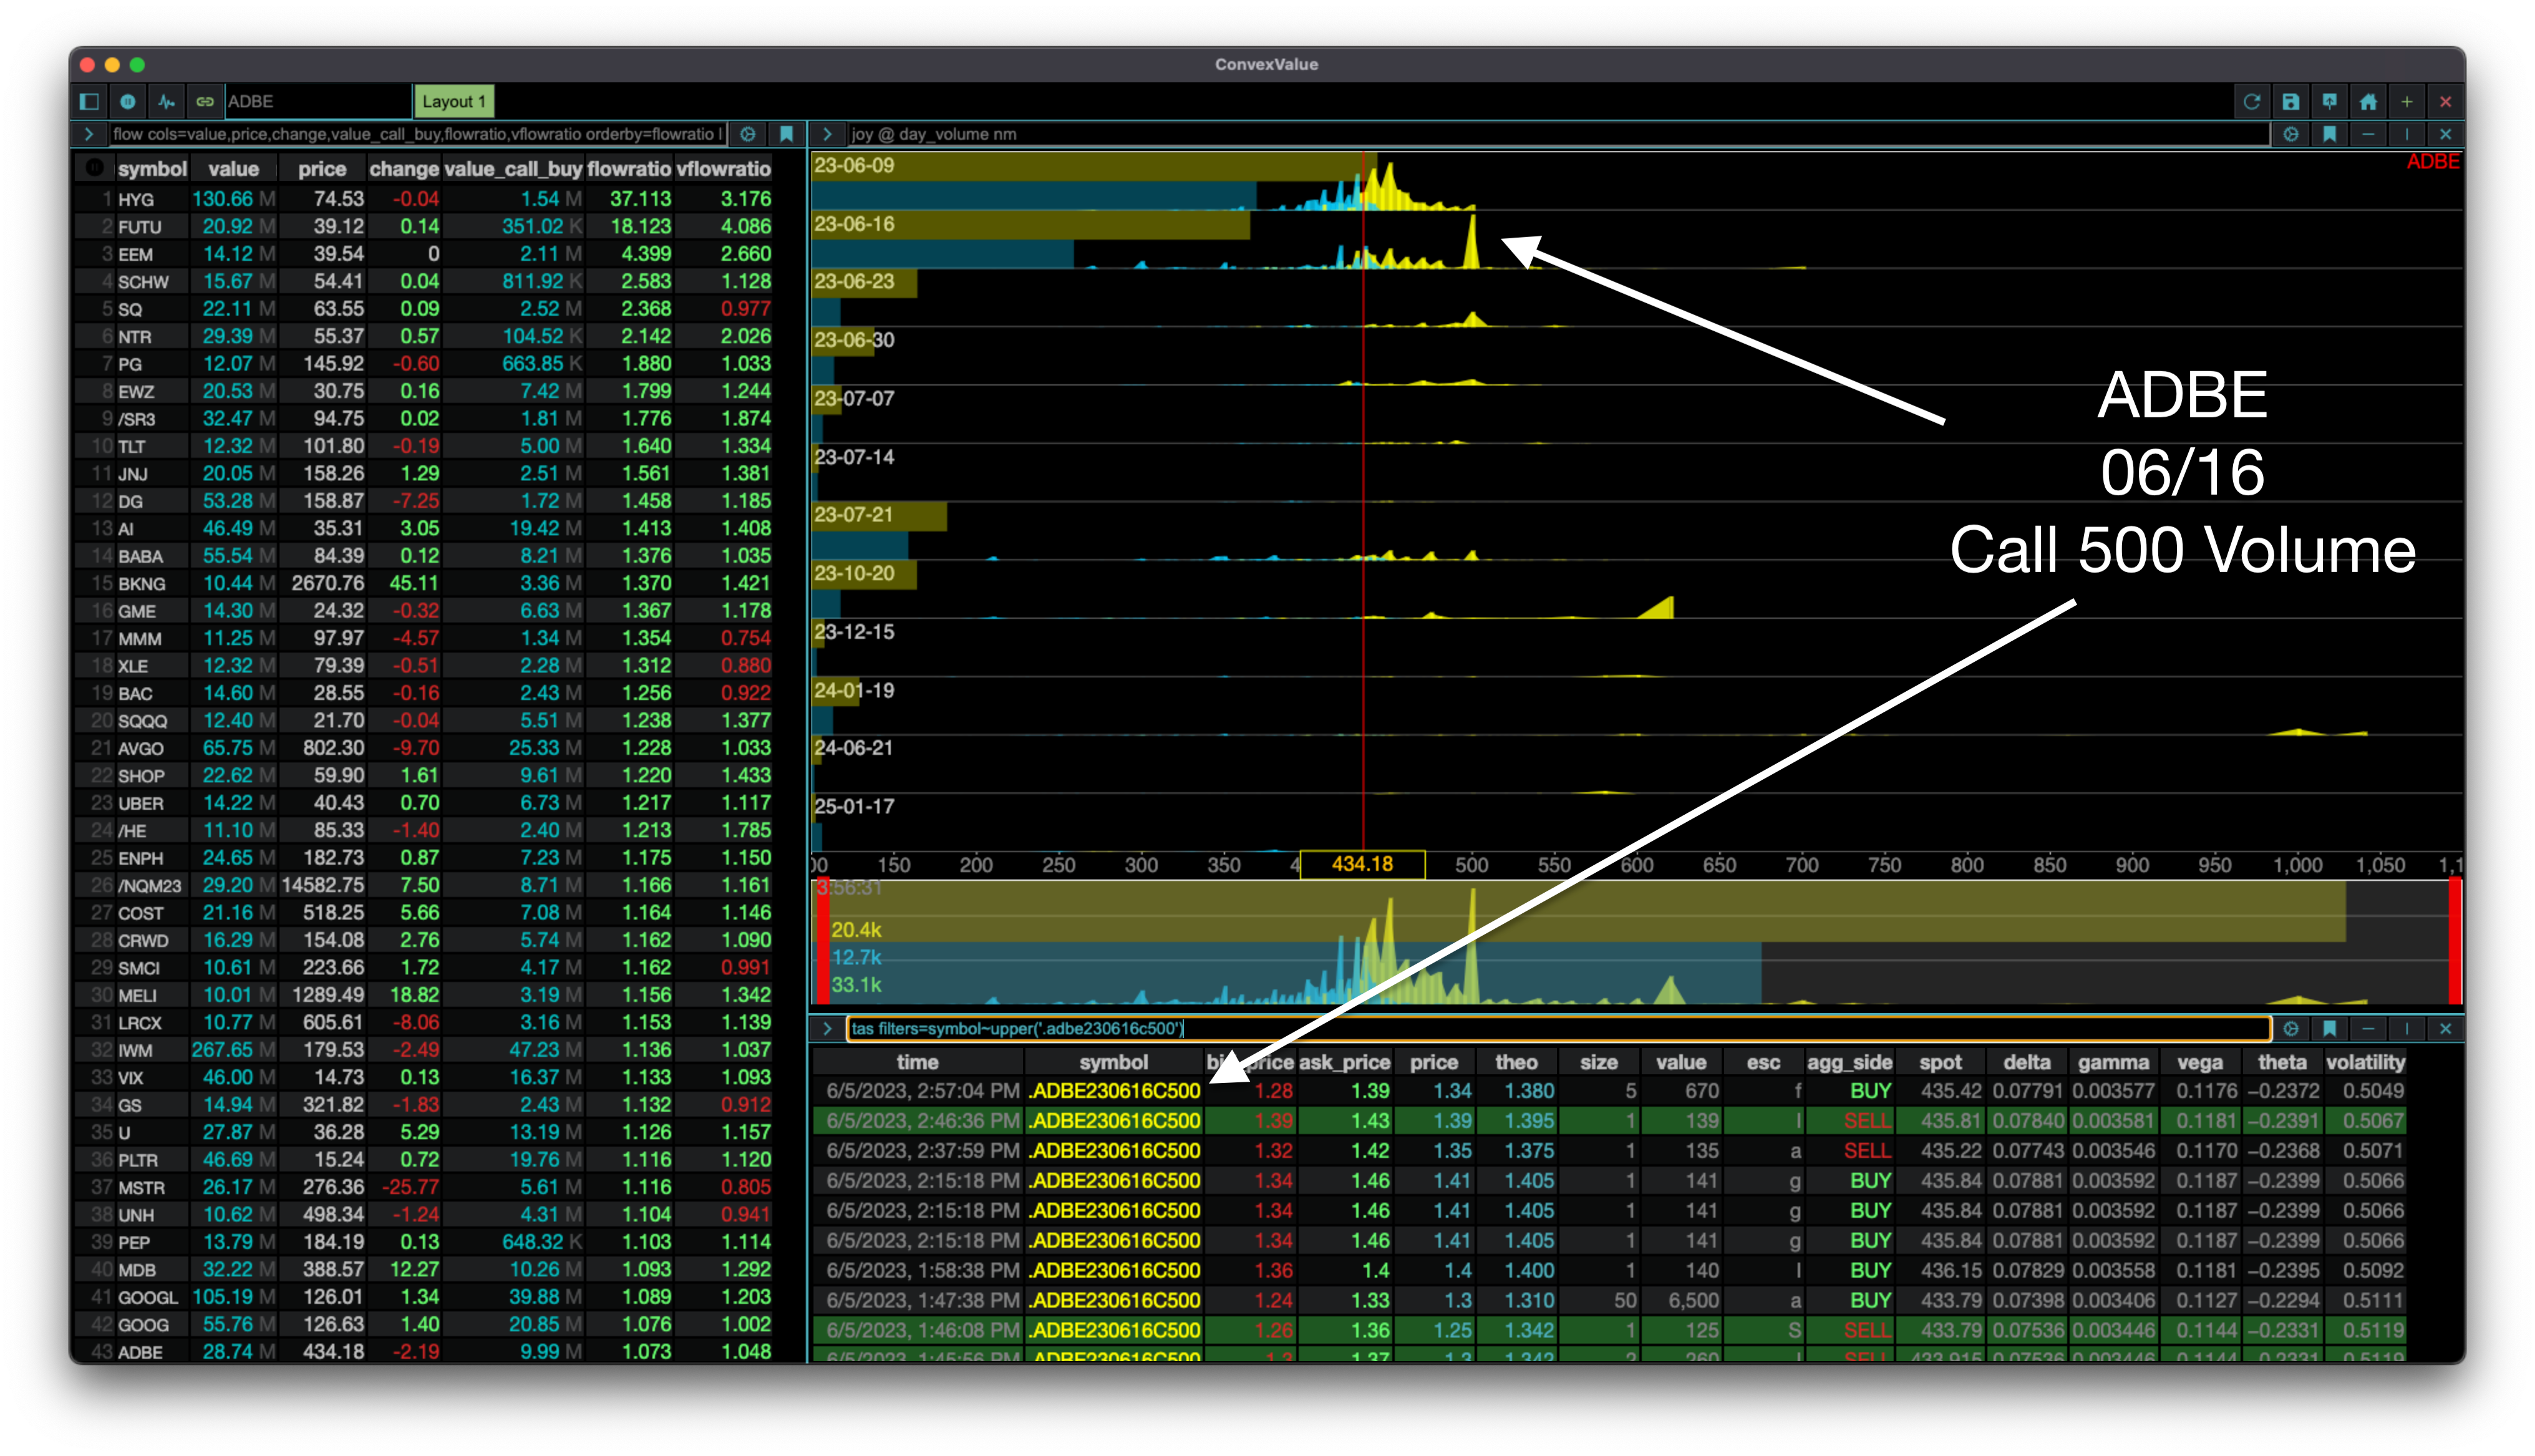Click the pulse activity icon
This screenshot has width=2535, height=1456.
click(x=166, y=101)
